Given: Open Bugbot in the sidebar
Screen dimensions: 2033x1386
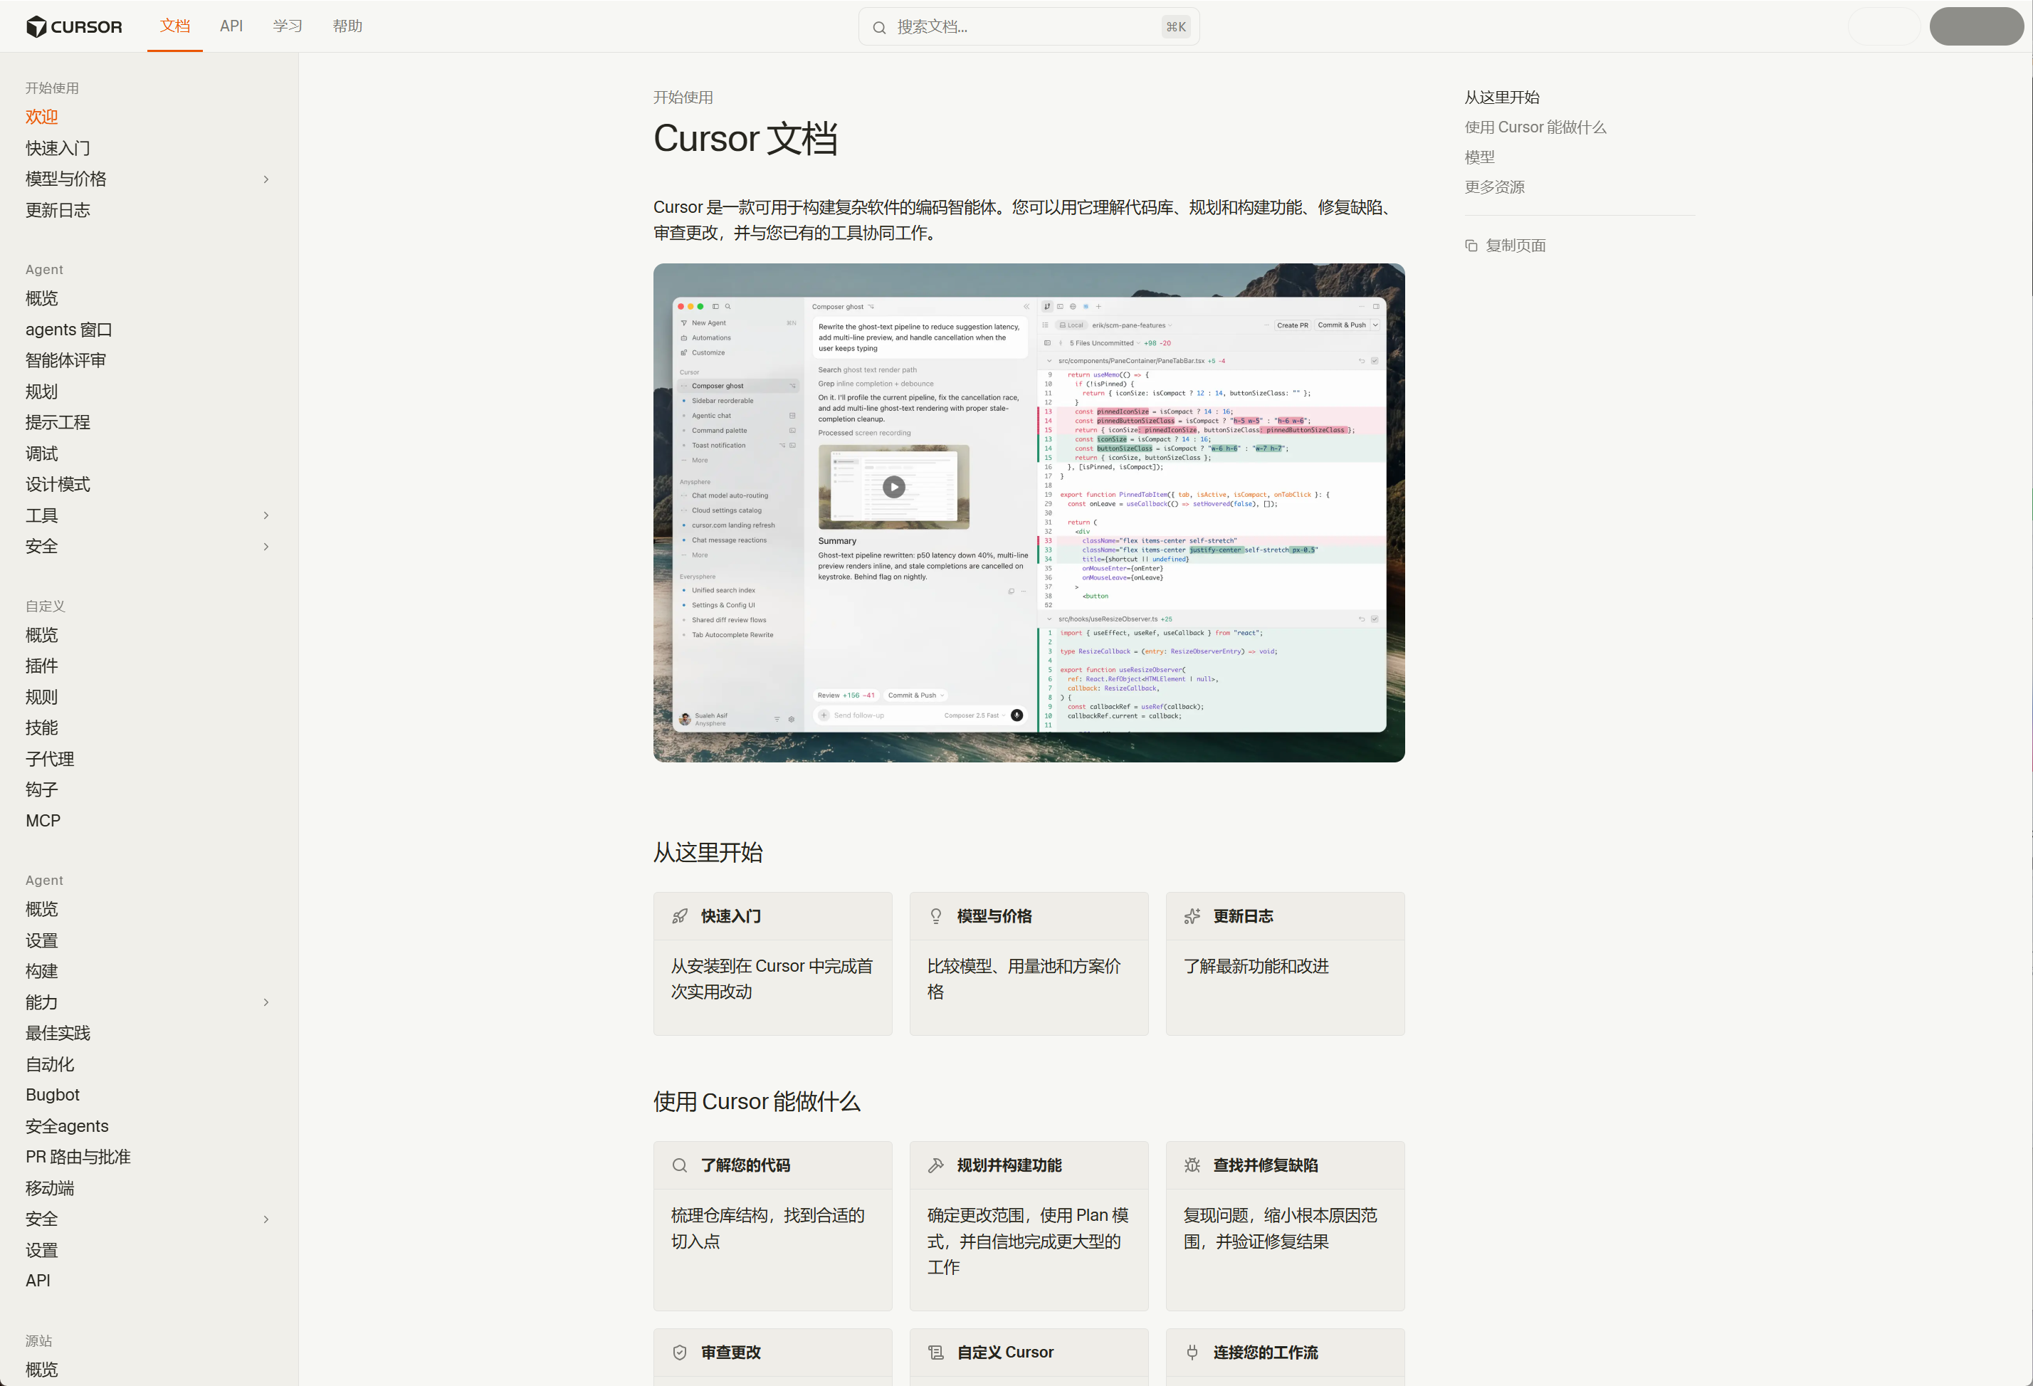Looking at the screenshot, I should point(53,1096).
